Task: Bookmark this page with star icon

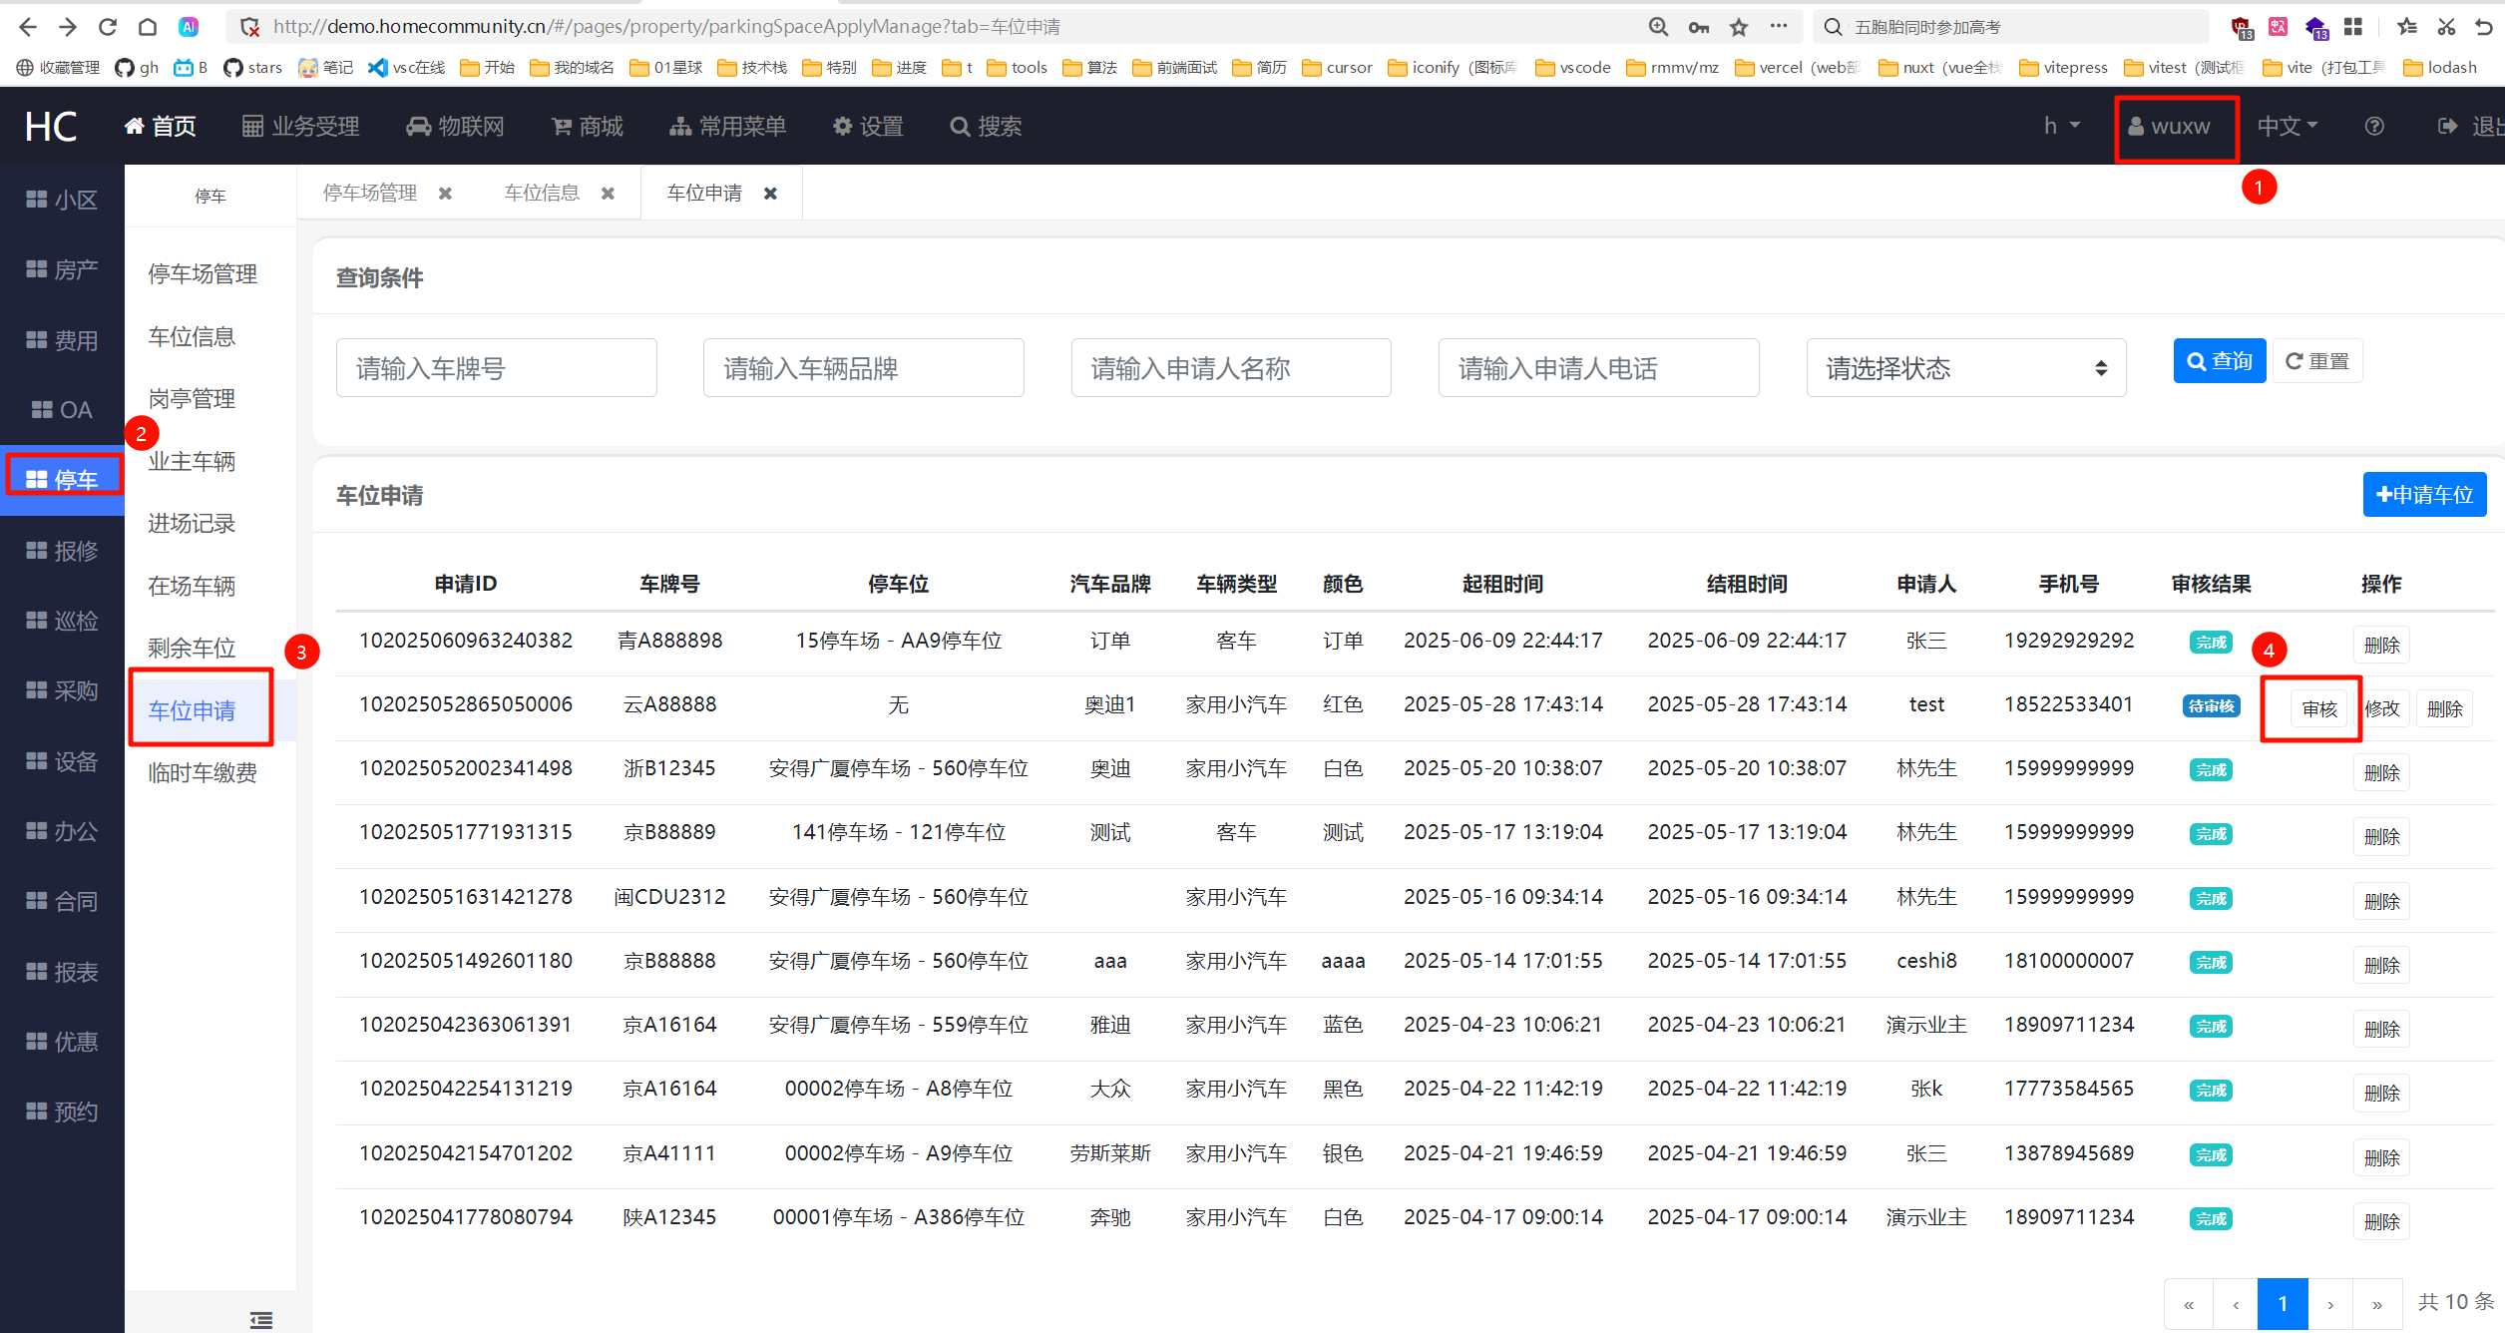Action: (1739, 27)
